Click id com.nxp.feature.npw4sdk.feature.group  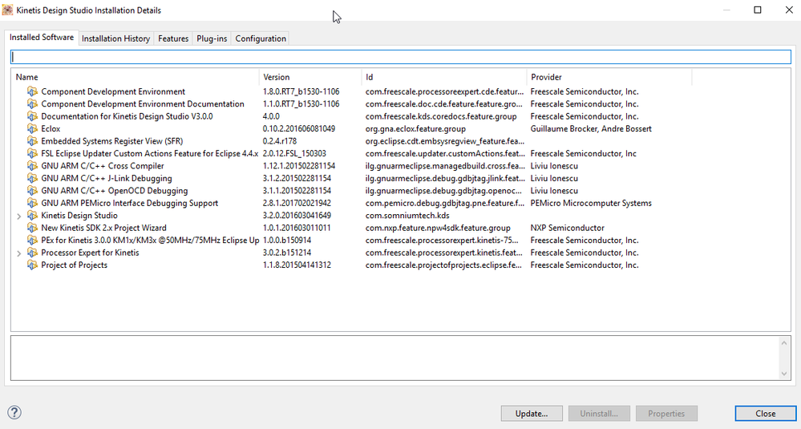tap(438, 228)
